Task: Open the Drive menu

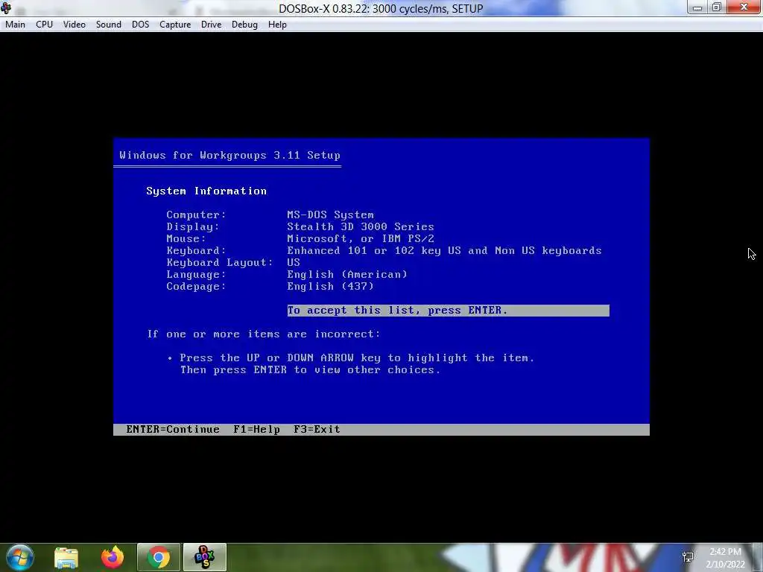Action: pos(211,25)
